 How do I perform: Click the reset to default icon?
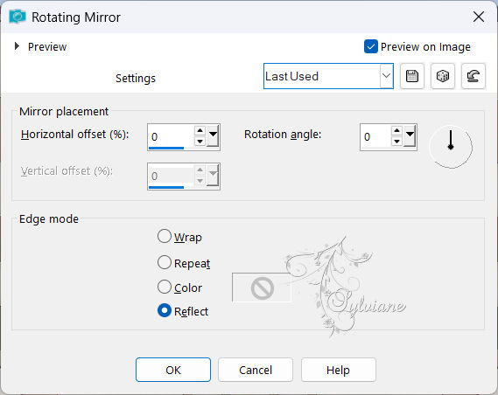[x=473, y=76]
